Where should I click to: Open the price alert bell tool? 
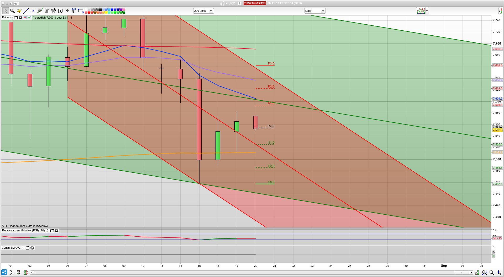point(19,11)
